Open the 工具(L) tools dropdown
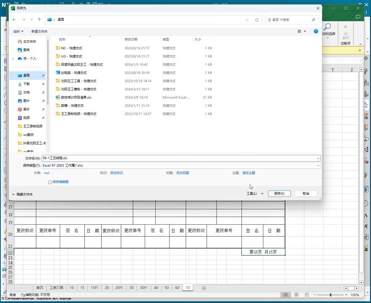 click(x=254, y=194)
